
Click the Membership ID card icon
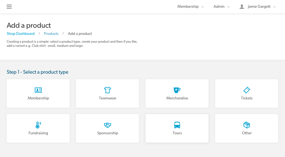pyautogui.click(x=38, y=90)
